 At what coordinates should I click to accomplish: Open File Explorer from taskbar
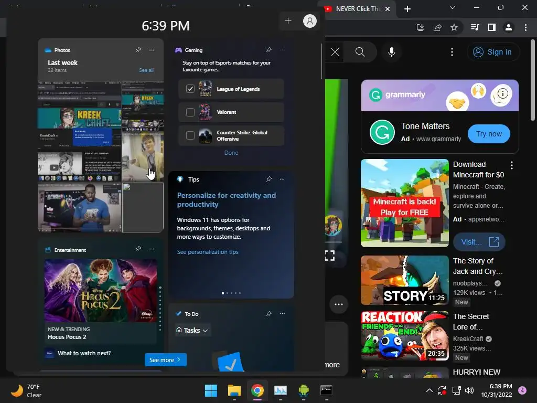tap(234, 390)
